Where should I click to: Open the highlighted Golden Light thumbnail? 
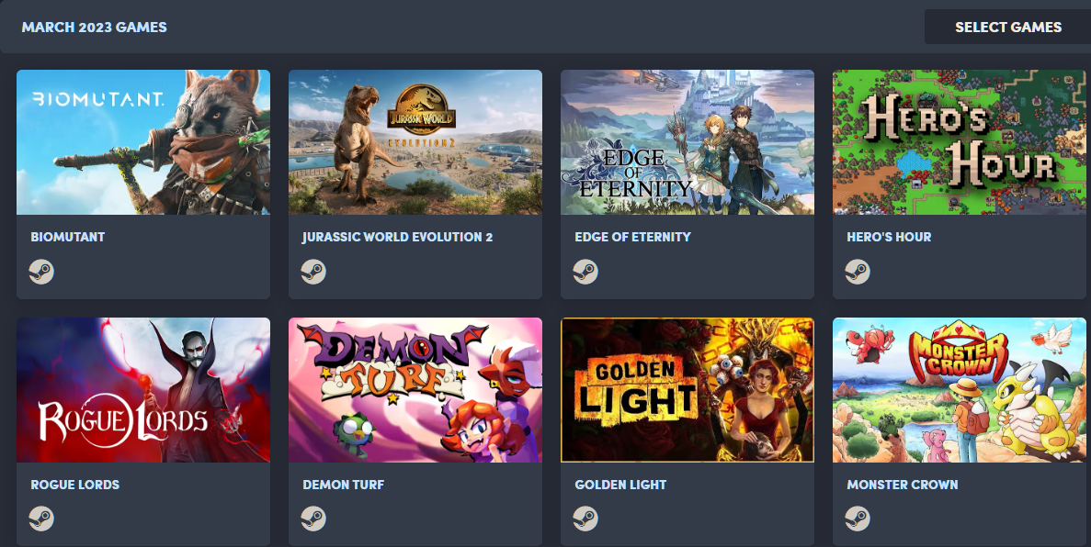(688, 390)
